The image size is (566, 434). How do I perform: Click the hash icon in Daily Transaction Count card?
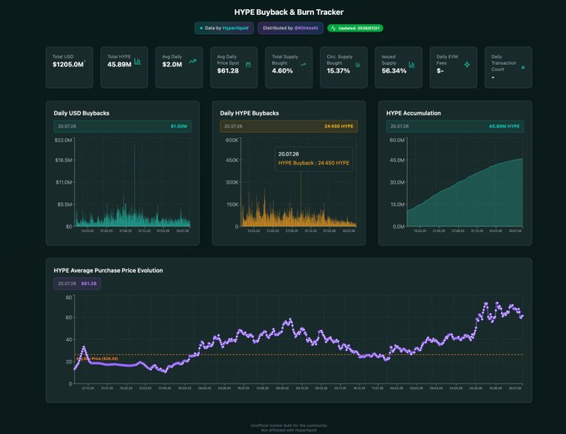(x=523, y=67)
